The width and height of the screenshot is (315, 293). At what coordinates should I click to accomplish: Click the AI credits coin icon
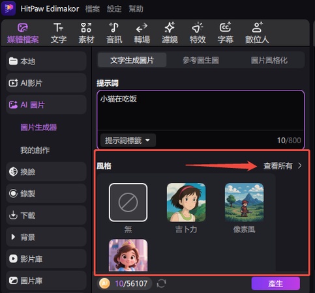[104, 283]
